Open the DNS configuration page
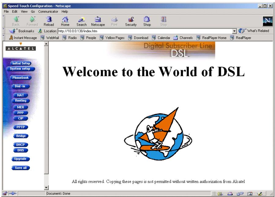This screenshot has height=197, width=275. 20,150
